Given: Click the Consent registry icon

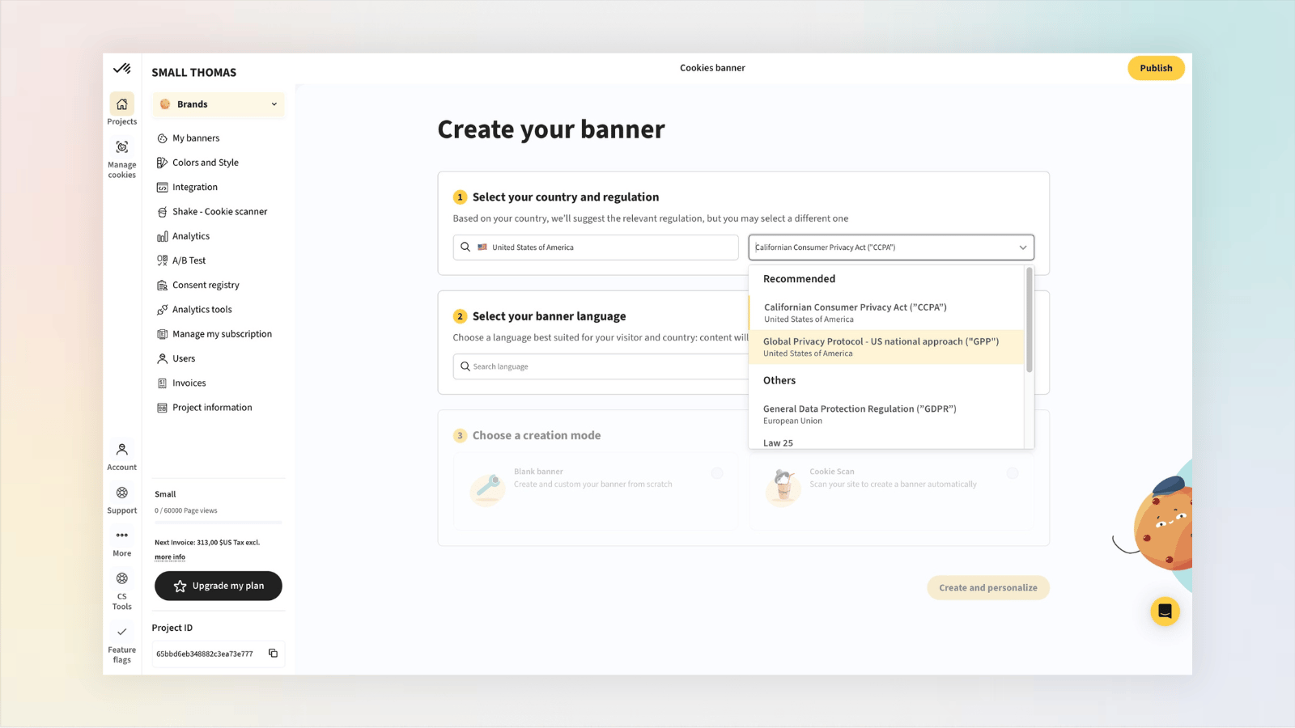Looking at the screenshot, I should coord(162,286).
